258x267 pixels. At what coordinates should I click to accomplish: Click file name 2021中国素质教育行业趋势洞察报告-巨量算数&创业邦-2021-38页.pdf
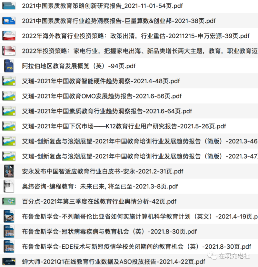click(119, 21)
